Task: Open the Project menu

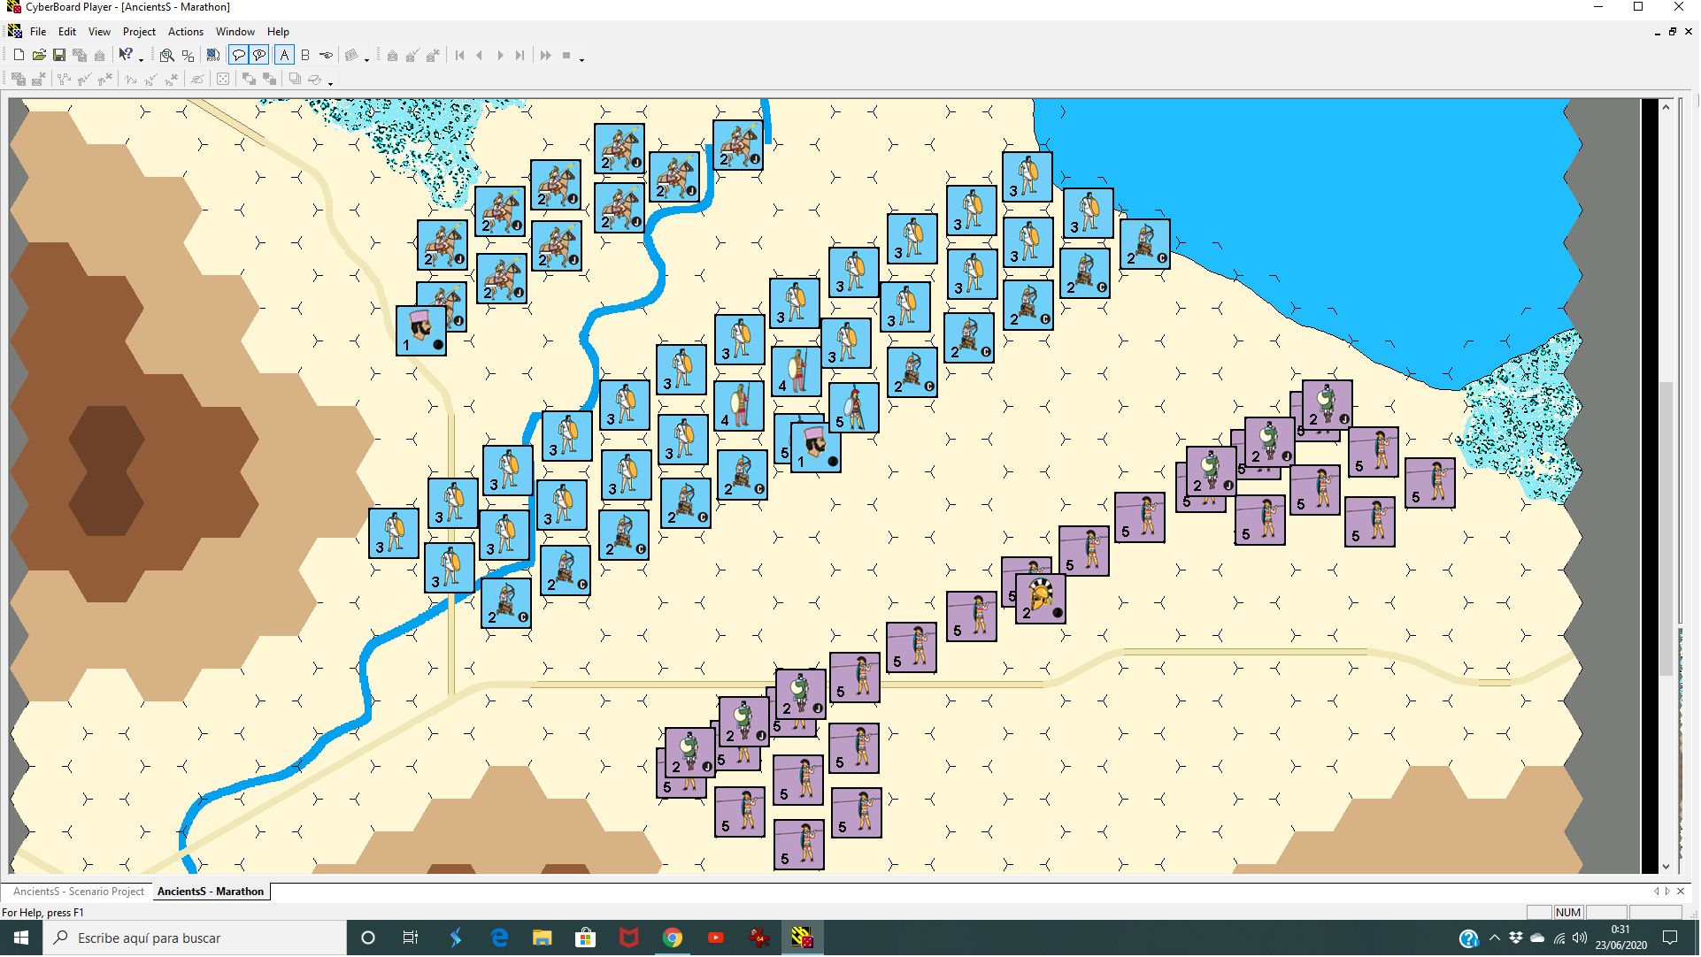Action: [x=139, y=31]
